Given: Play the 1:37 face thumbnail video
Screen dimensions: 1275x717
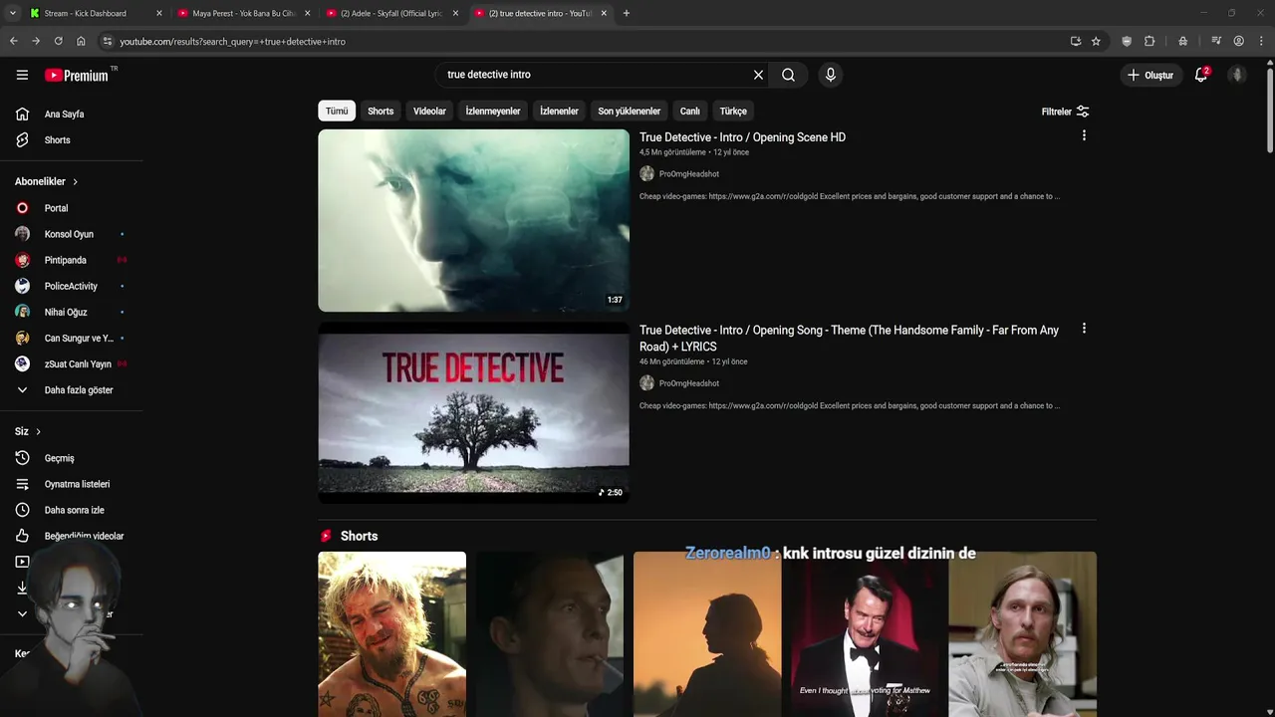Looking at the screenshot, I should pos(473,220).
